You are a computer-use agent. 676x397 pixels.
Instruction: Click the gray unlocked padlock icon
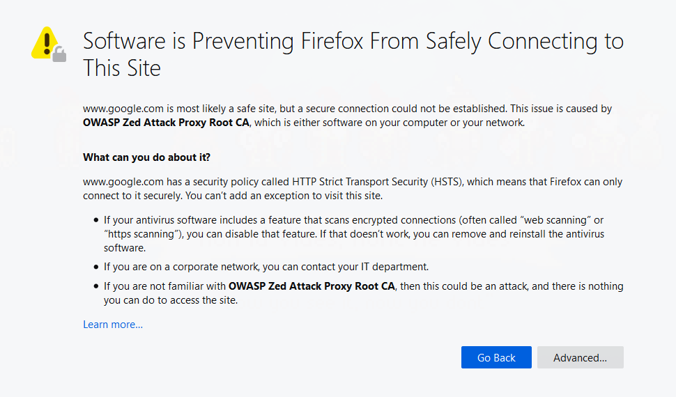59,54
